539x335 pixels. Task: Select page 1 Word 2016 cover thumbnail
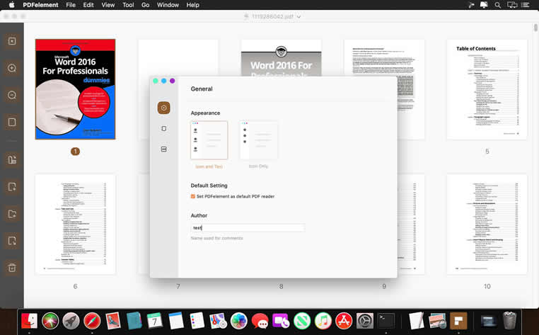[x=75, y=89]
